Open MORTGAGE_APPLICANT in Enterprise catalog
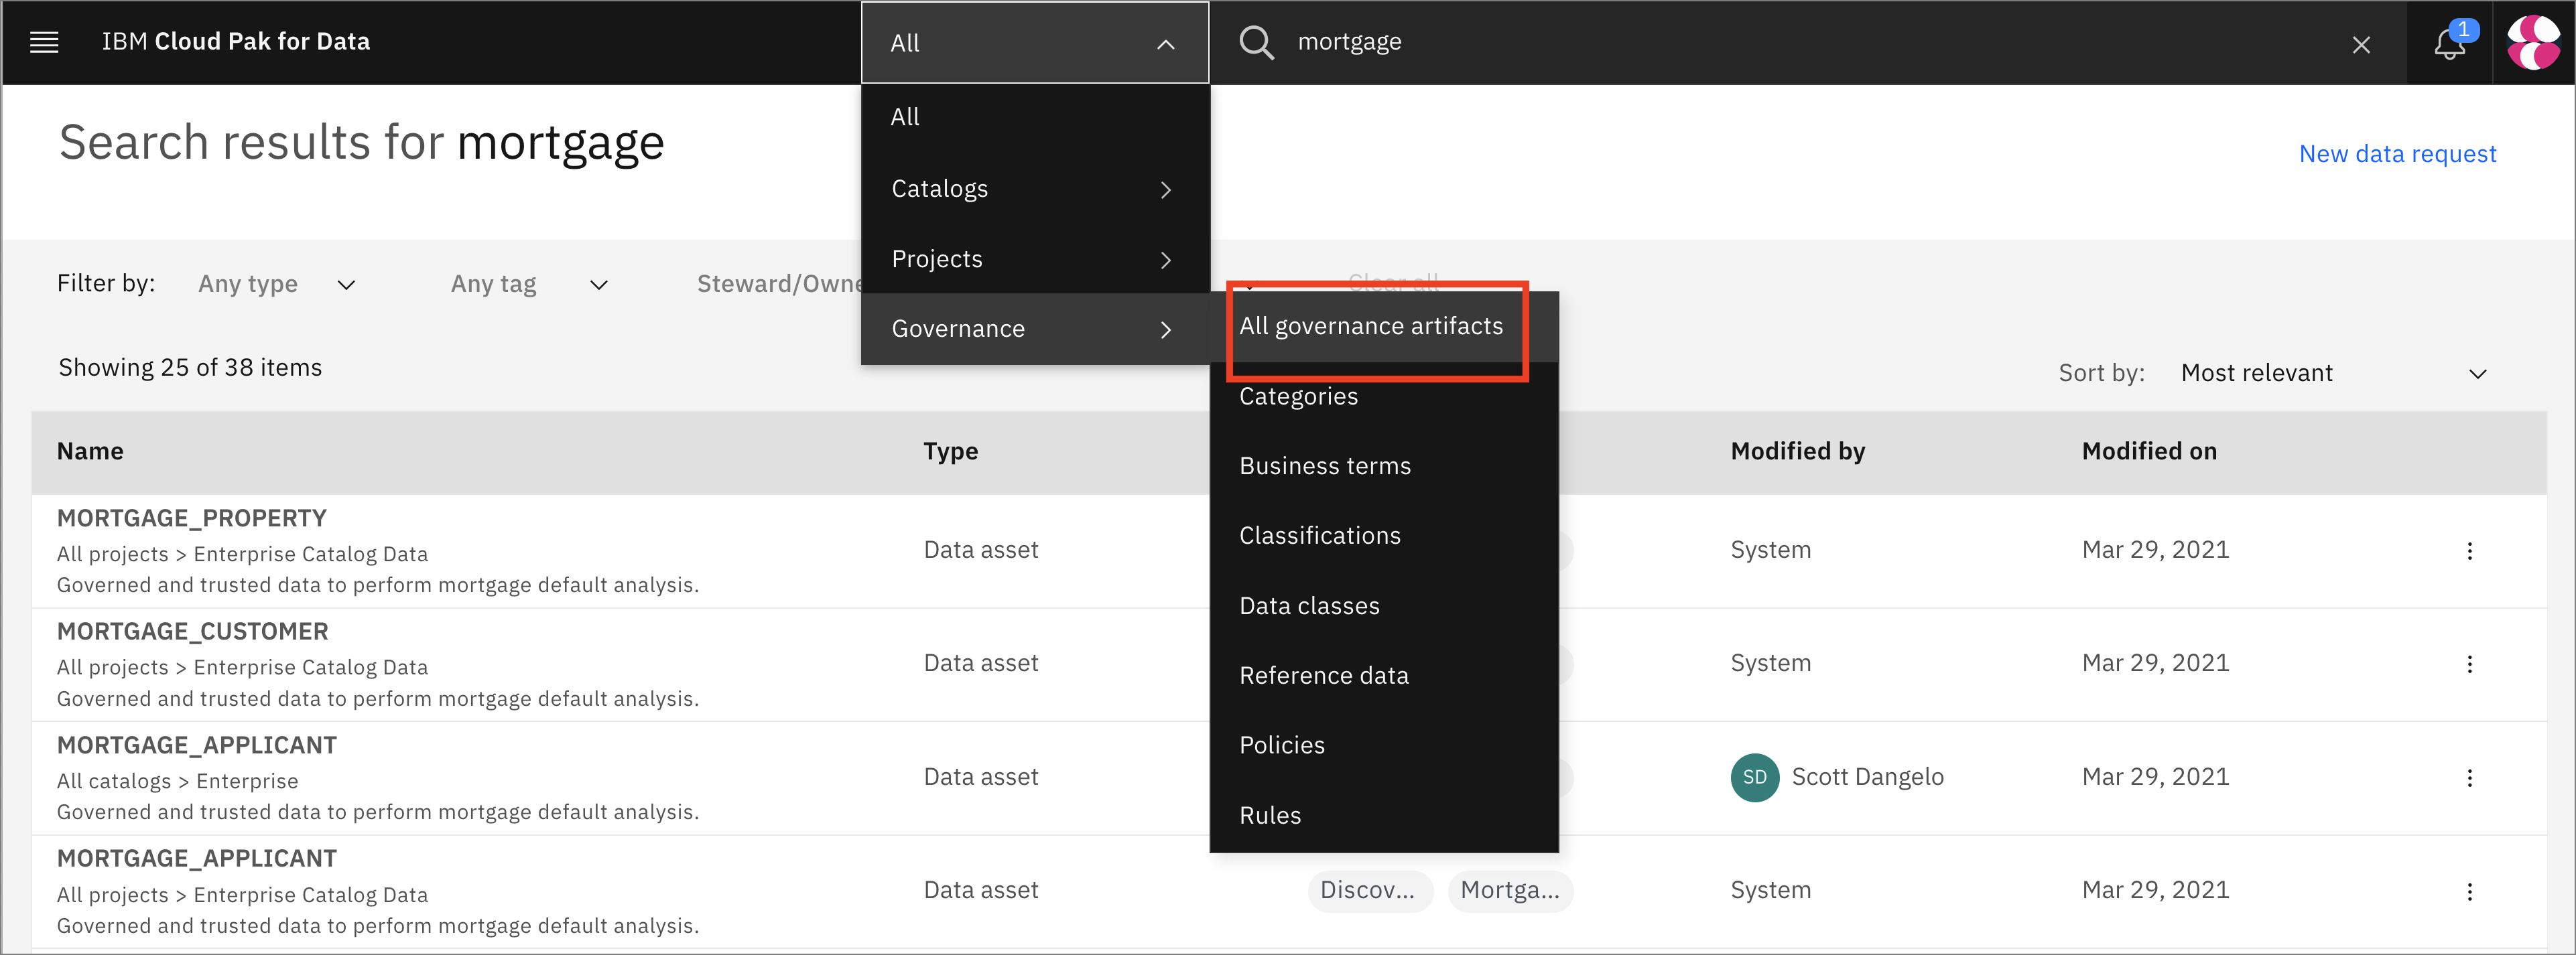2576x955 pixels. tap(197, 746)
